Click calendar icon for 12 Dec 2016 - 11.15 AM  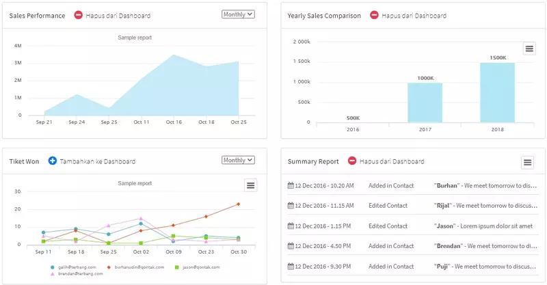click(x=291, y=205)
